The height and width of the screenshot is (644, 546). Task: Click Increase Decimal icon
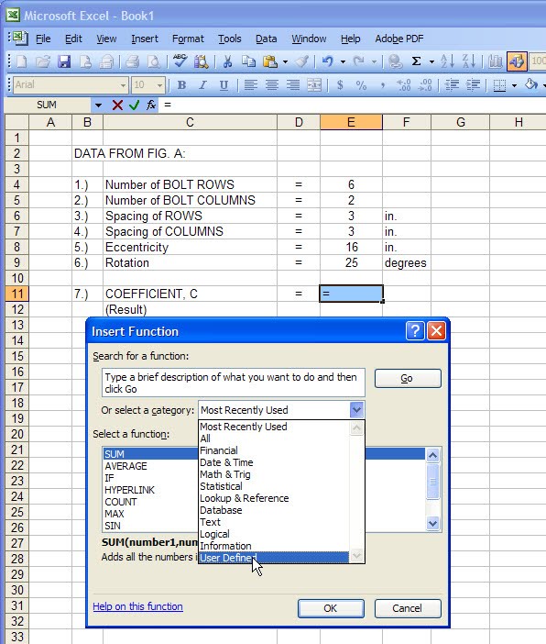point(404,85)
